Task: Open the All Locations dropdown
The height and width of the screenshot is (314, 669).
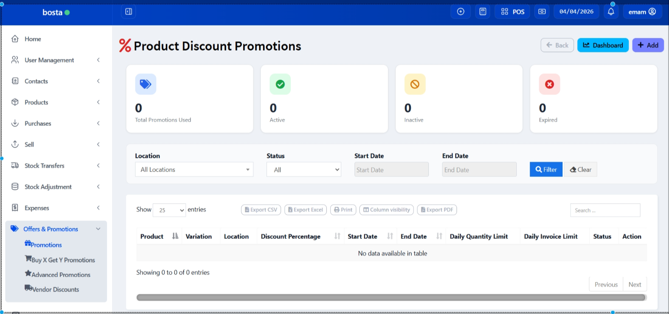Action: click(x=194, y=170)
